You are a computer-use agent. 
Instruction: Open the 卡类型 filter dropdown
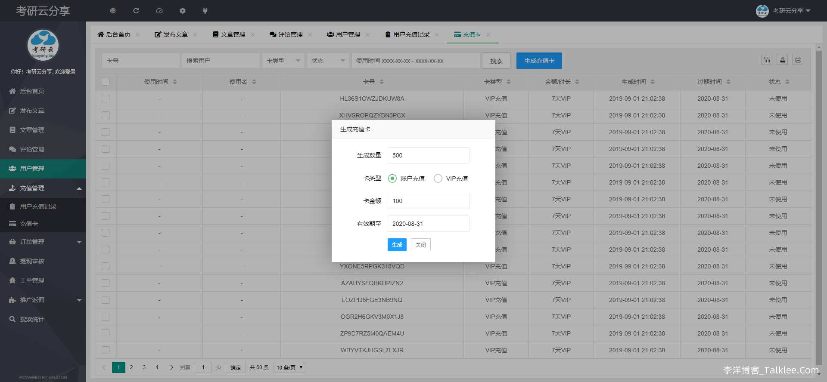283,61
